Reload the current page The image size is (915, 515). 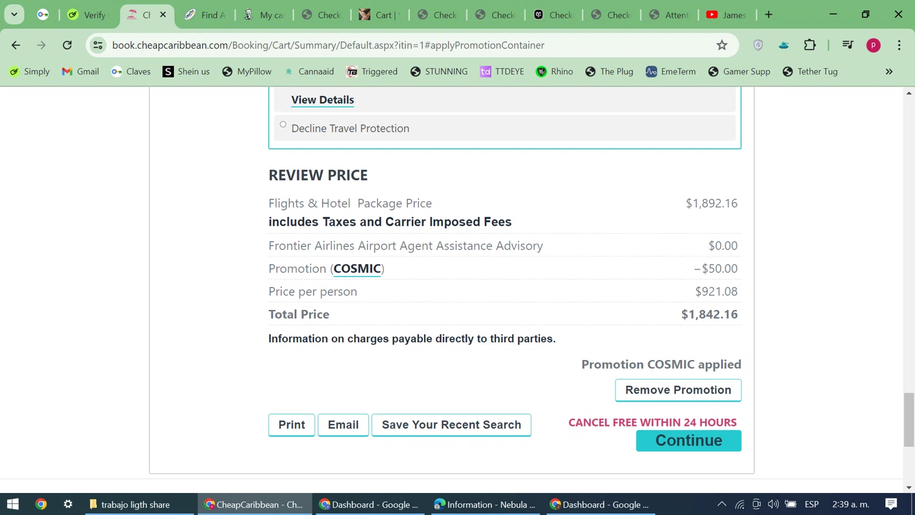(x=67, y=45)
